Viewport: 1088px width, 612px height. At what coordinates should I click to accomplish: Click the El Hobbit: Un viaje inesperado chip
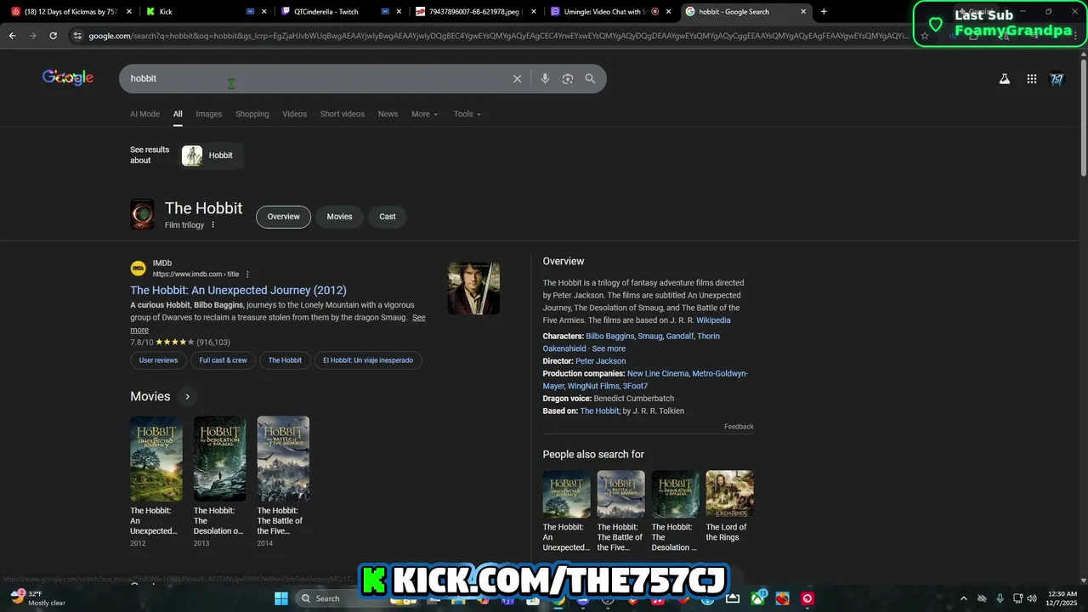pyautogui.click(x=368, y=360)
